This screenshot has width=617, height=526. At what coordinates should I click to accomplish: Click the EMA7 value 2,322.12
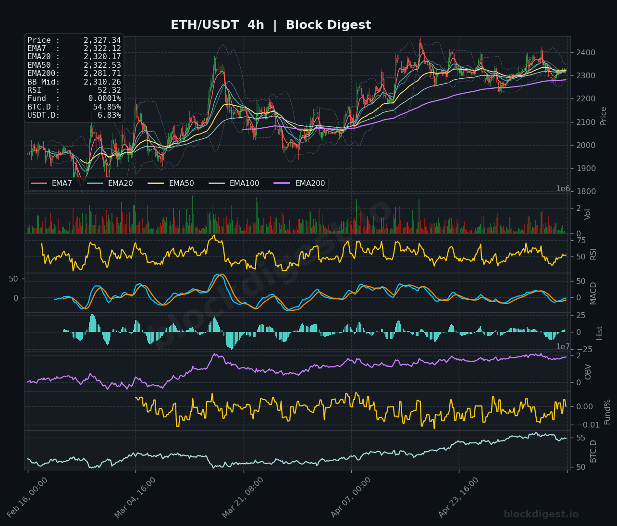pyautogui.click(x=102, y=49)
